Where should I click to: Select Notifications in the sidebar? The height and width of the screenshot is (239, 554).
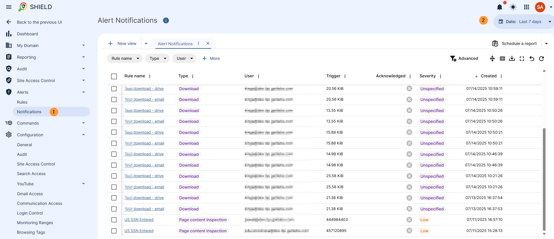click(51, 112)
